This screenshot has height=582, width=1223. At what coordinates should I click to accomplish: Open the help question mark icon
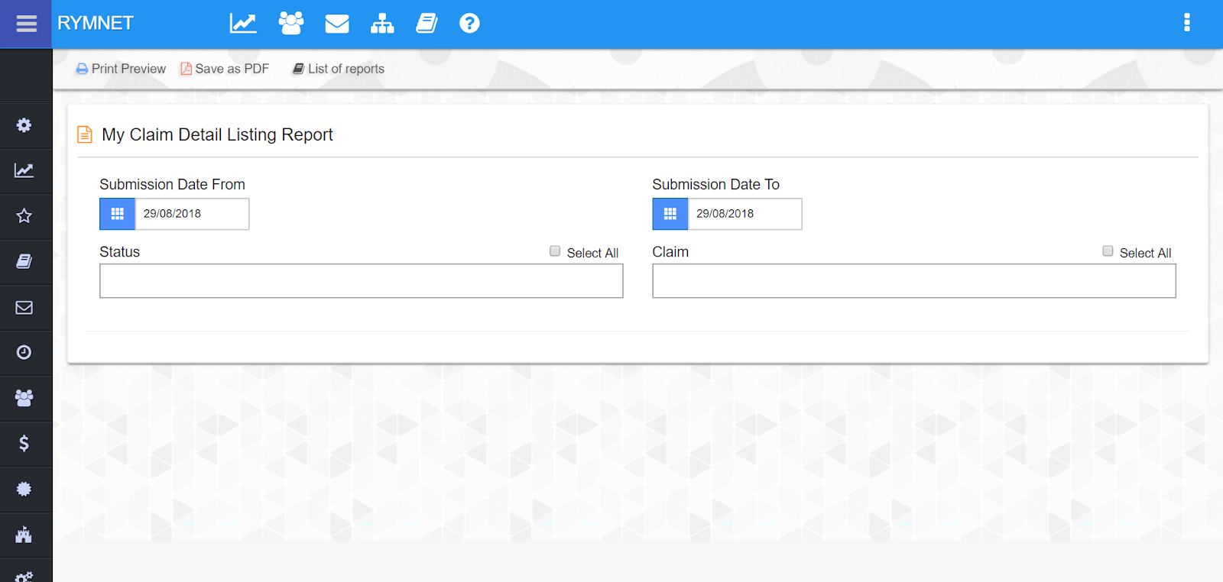469,24
